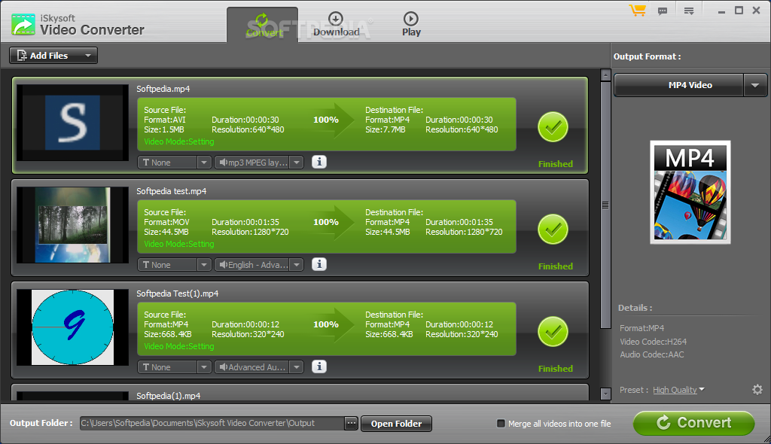
Task: Browse output folder with ellipsis button
Action: 351,423
